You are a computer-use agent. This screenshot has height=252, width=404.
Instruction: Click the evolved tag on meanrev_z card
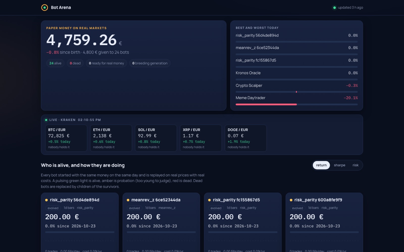pyautogui.click(x=134, y=208)
